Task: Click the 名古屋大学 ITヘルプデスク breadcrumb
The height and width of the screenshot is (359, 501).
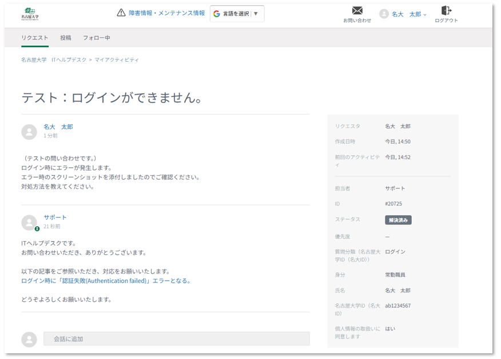Action: tap(54, 60)
